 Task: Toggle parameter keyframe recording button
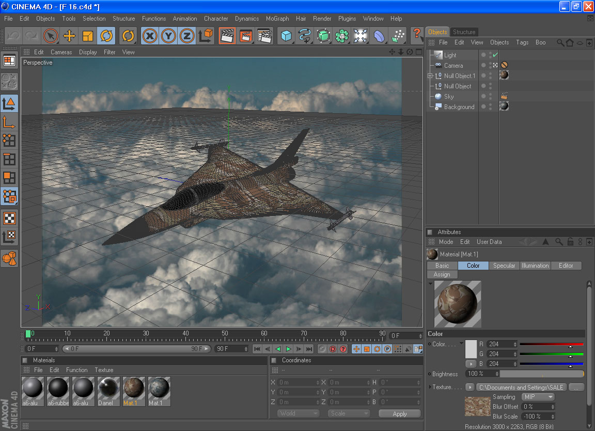click(x=387, y=349)
